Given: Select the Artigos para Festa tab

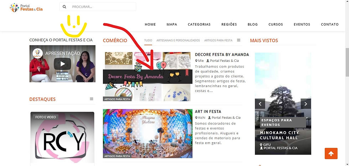Looking at the screenshot, I should point(218,41).
